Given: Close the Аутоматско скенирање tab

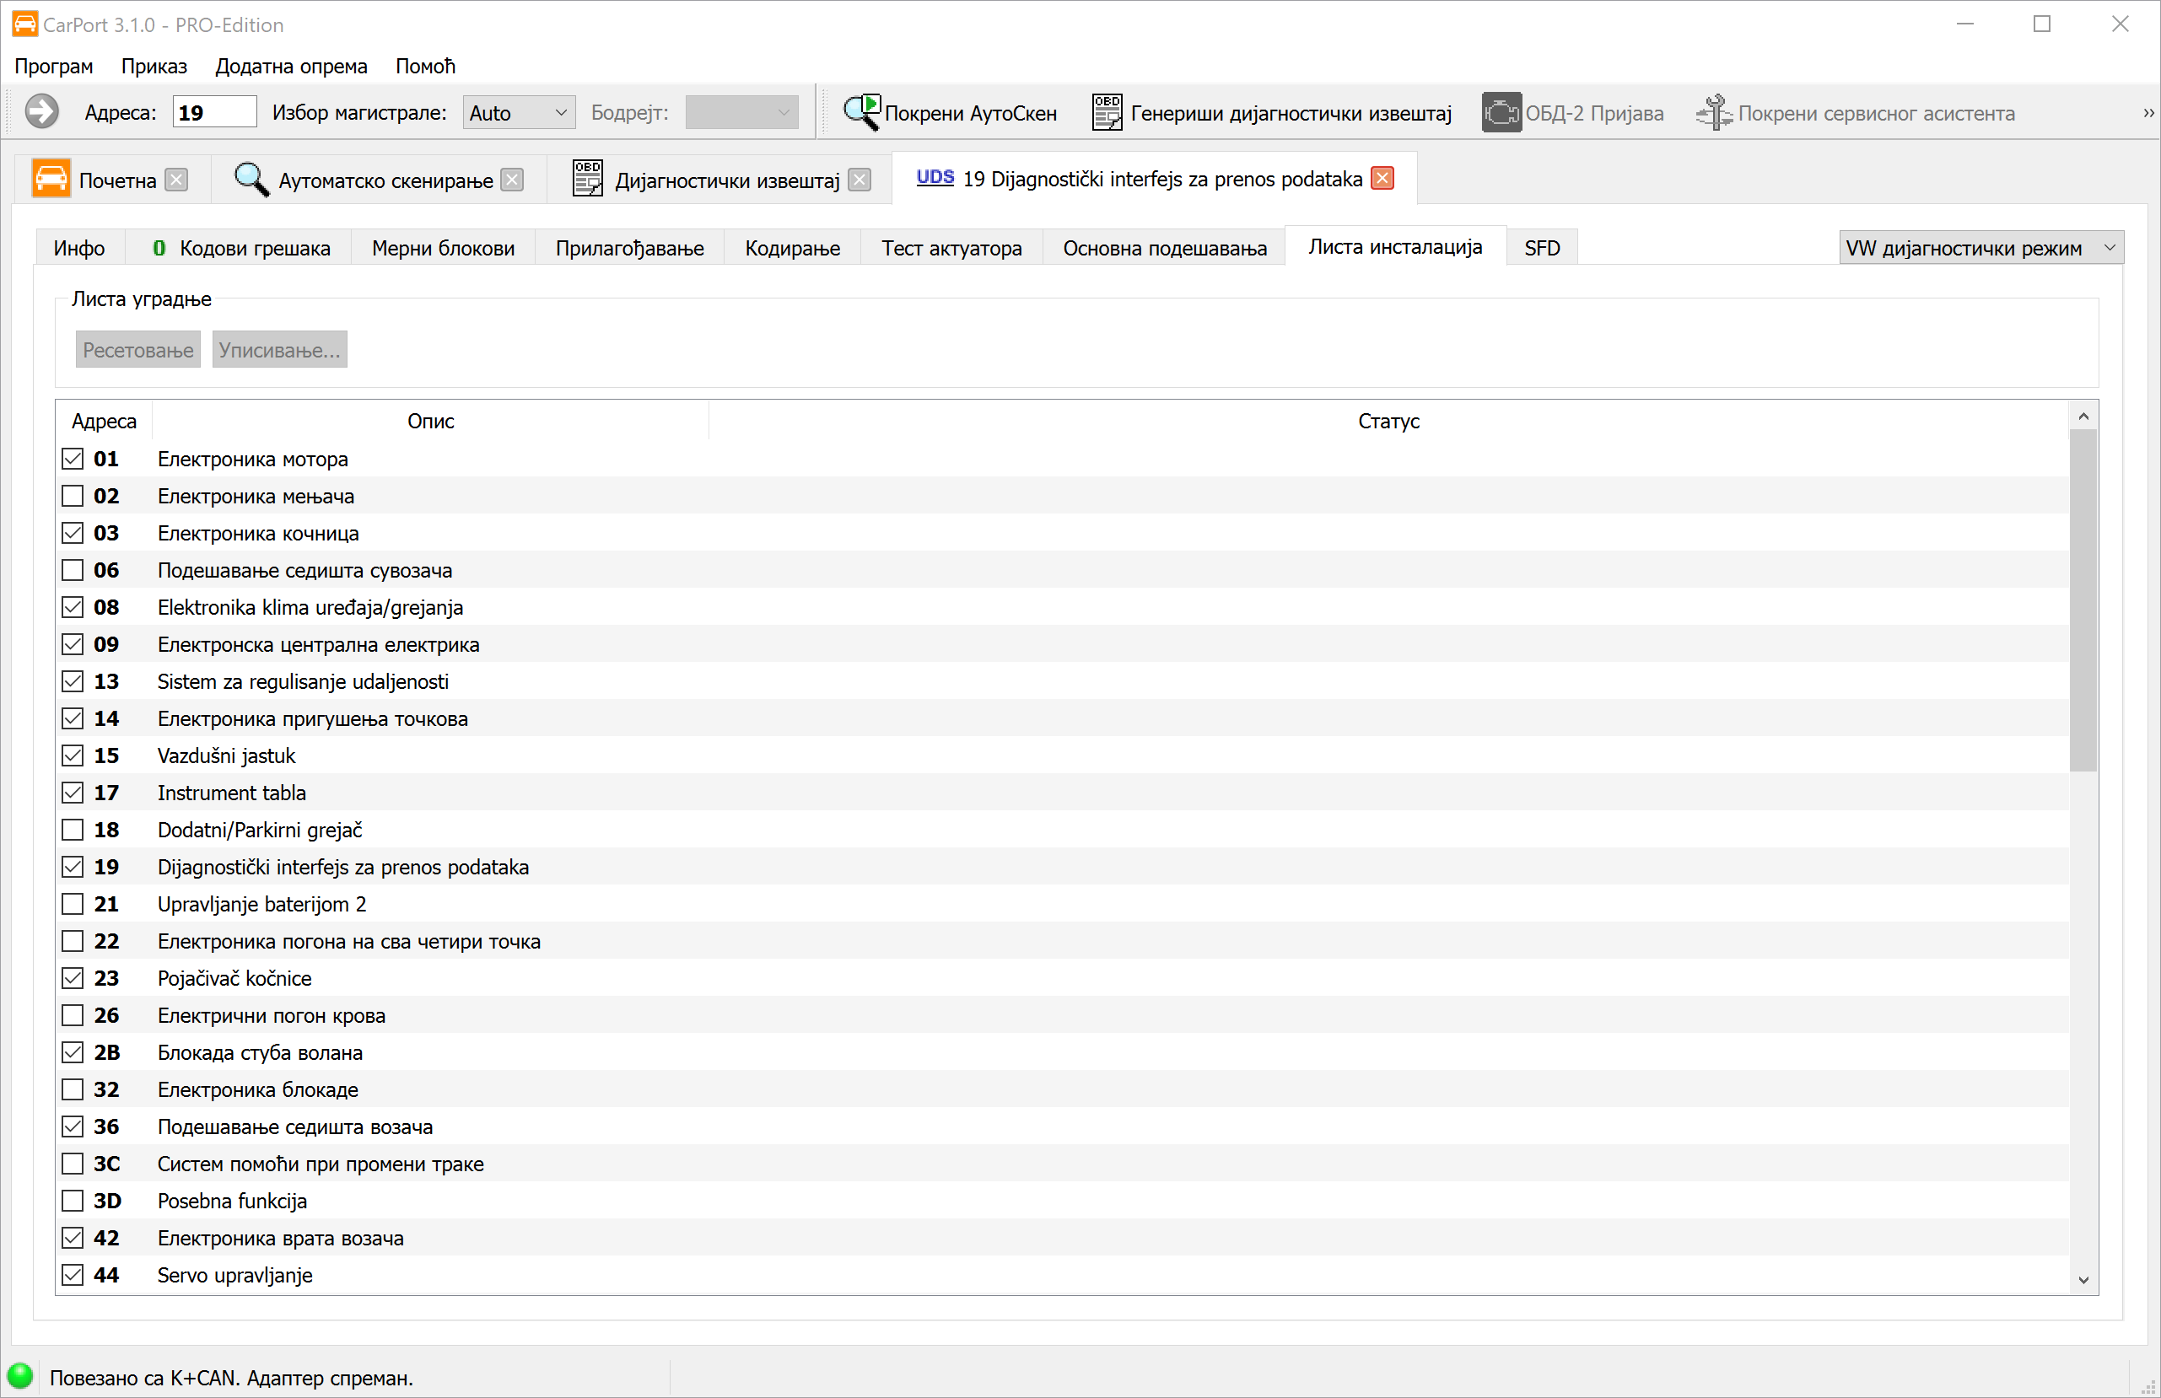Looking at the screenshot, I should coord(513,180).
